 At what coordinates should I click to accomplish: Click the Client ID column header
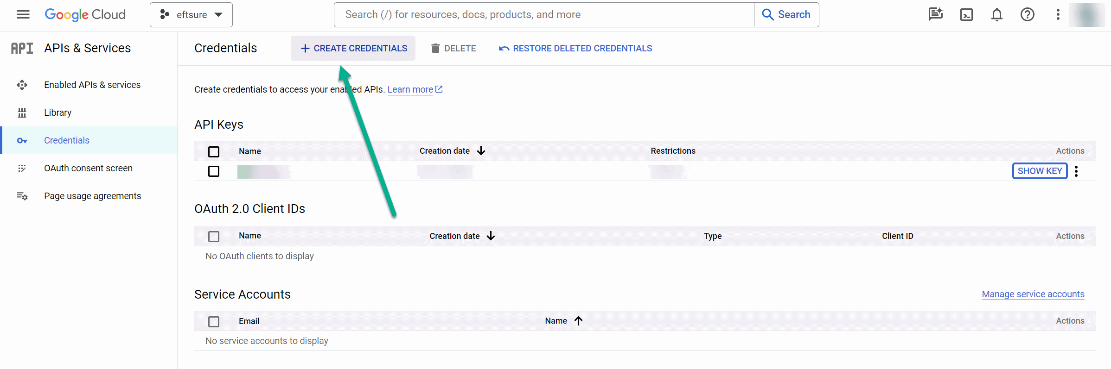click(898, 236)
